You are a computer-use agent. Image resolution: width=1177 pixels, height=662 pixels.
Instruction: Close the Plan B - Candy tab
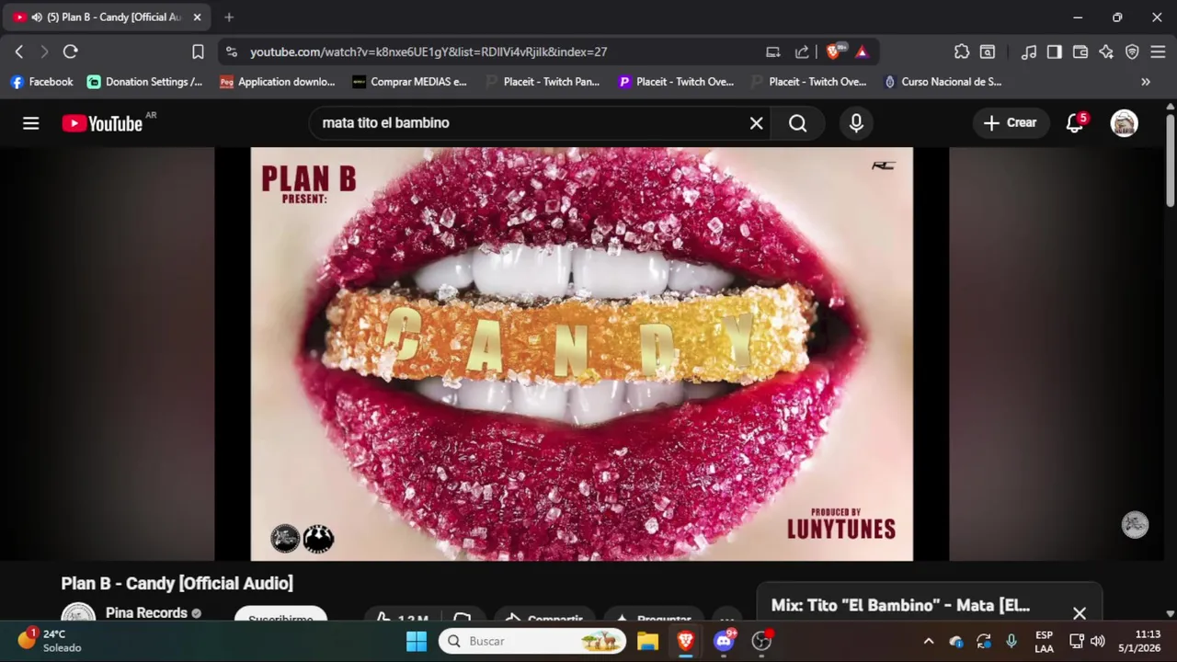click(x=197, y=17)
